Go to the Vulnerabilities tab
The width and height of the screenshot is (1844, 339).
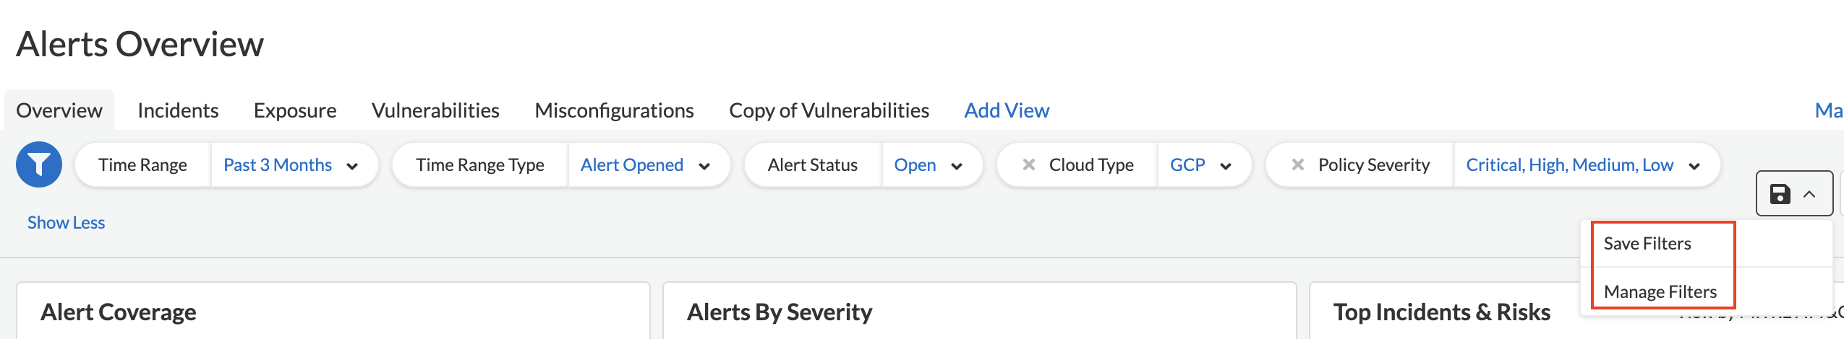tap(435, 110)
